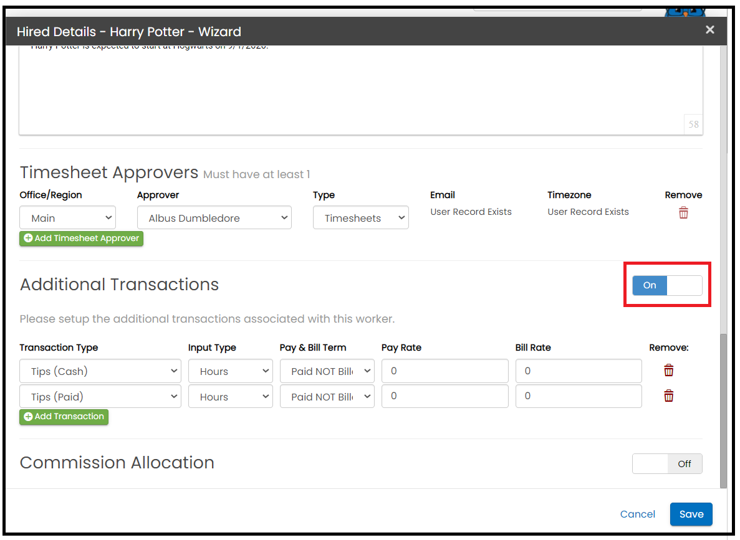Click the 'Remove:' label in Additional Transactions

click(x=669, y=348)
